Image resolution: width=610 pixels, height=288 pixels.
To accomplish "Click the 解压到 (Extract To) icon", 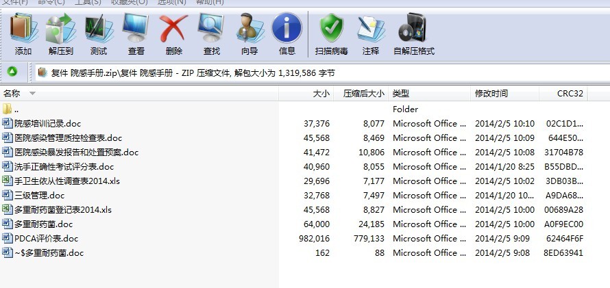I will (61, 34).
